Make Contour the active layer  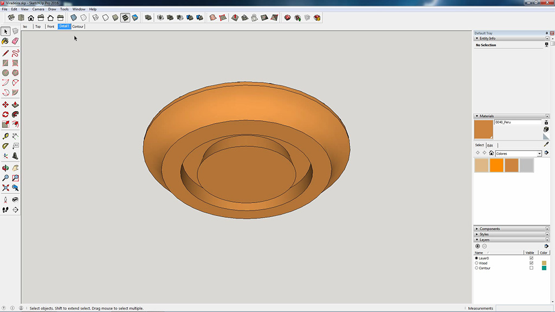(476, 268)
